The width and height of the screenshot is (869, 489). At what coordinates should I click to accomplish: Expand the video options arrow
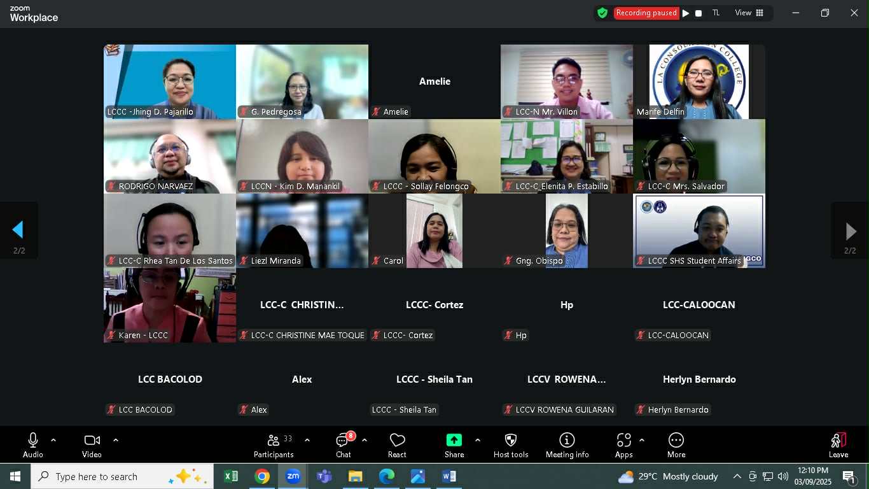(x=116, y=440)
